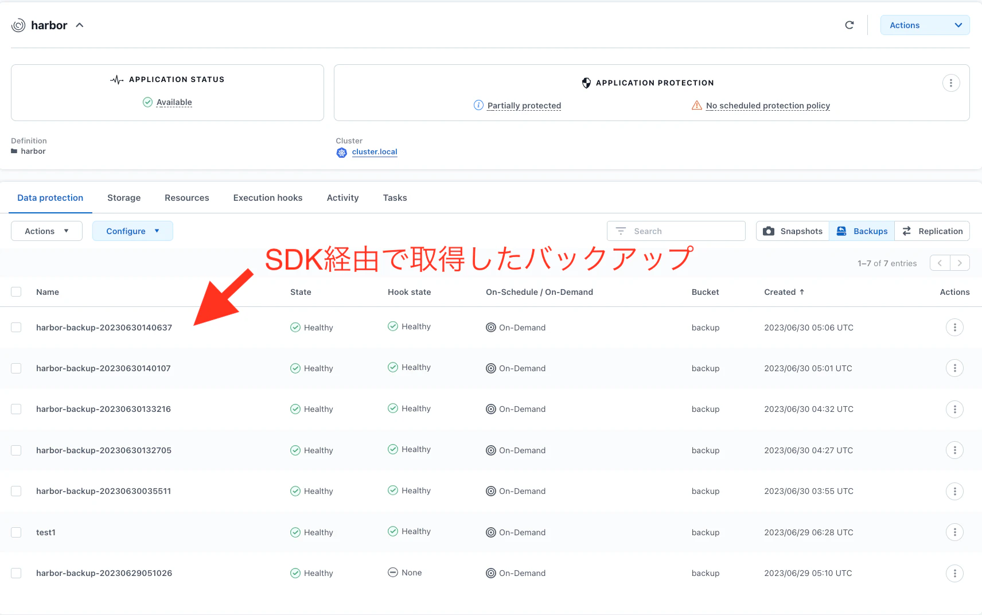Open the Tasks tab

(x=395, y=198)
